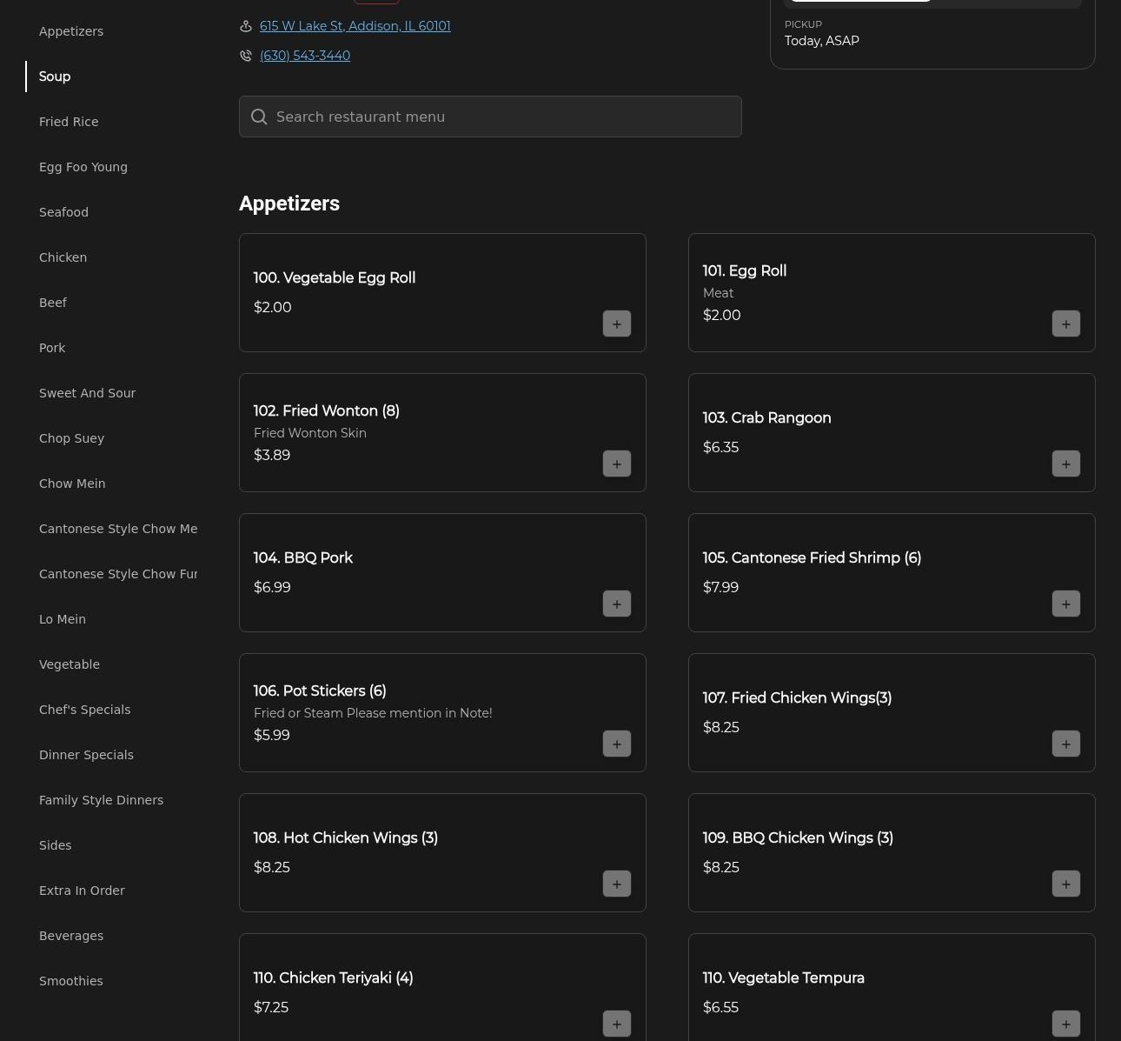The width and height of the screenshot is (1121, 1041).
Task: Add BBQ Chicken Wings (3) to cart
Action: click(1065, 884)
